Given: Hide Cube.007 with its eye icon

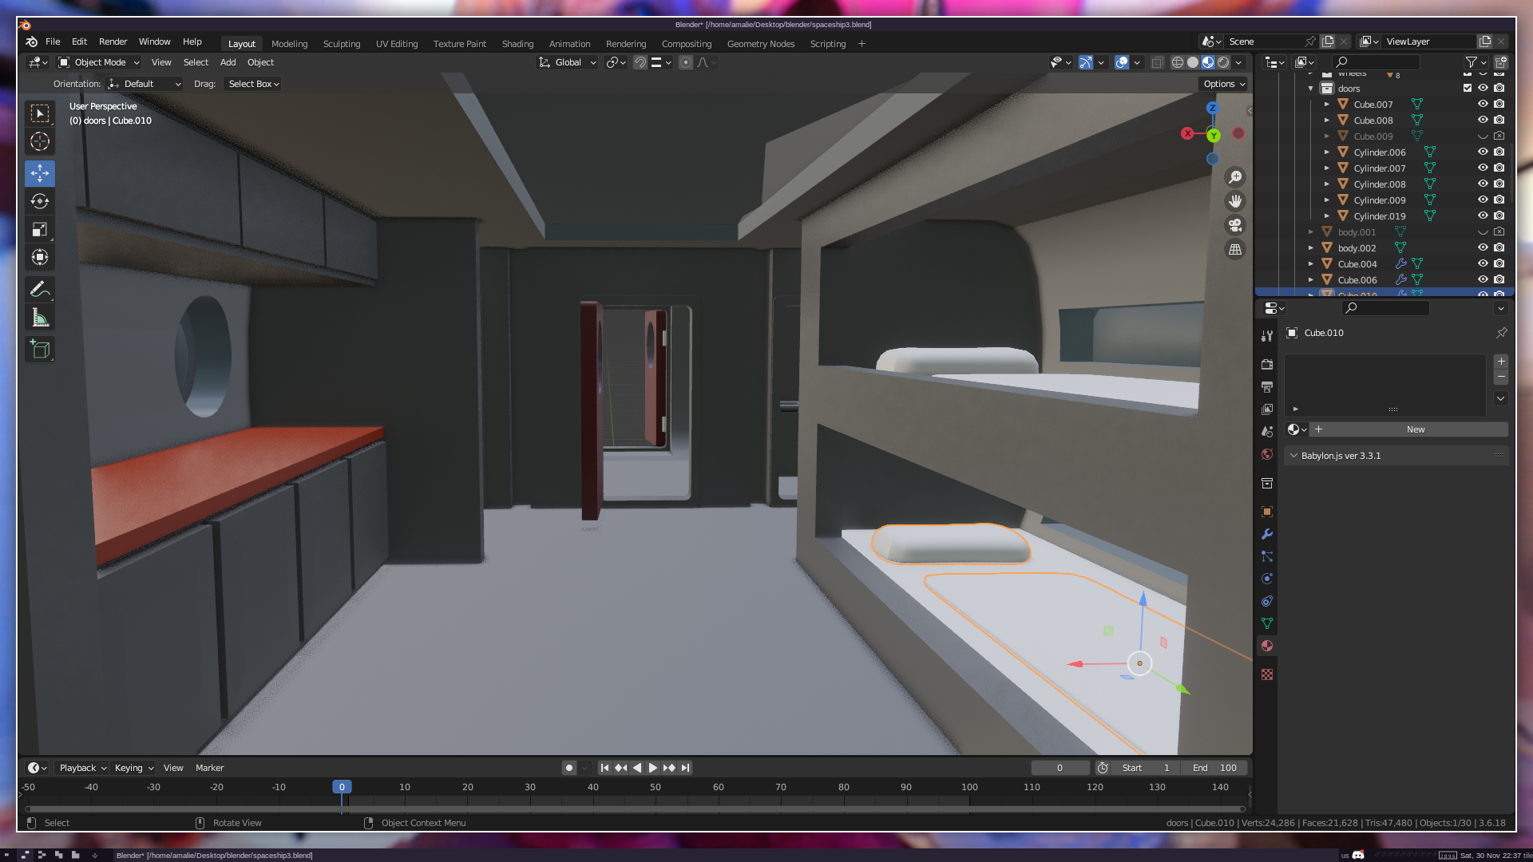Looking at the screenshot, I should tap(1483, 105).
